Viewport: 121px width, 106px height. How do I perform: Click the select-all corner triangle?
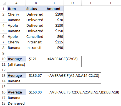tap(4, 3)
